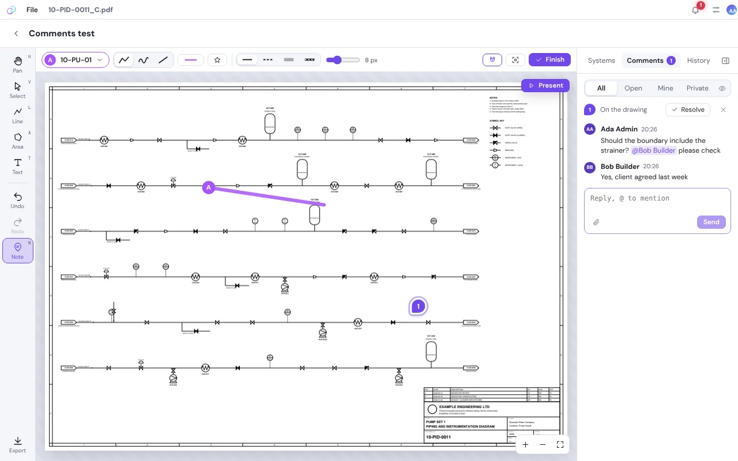The height and width of the screenshot is (461, 738).
Task: Choose the straight line style
Action: (163, 60)
